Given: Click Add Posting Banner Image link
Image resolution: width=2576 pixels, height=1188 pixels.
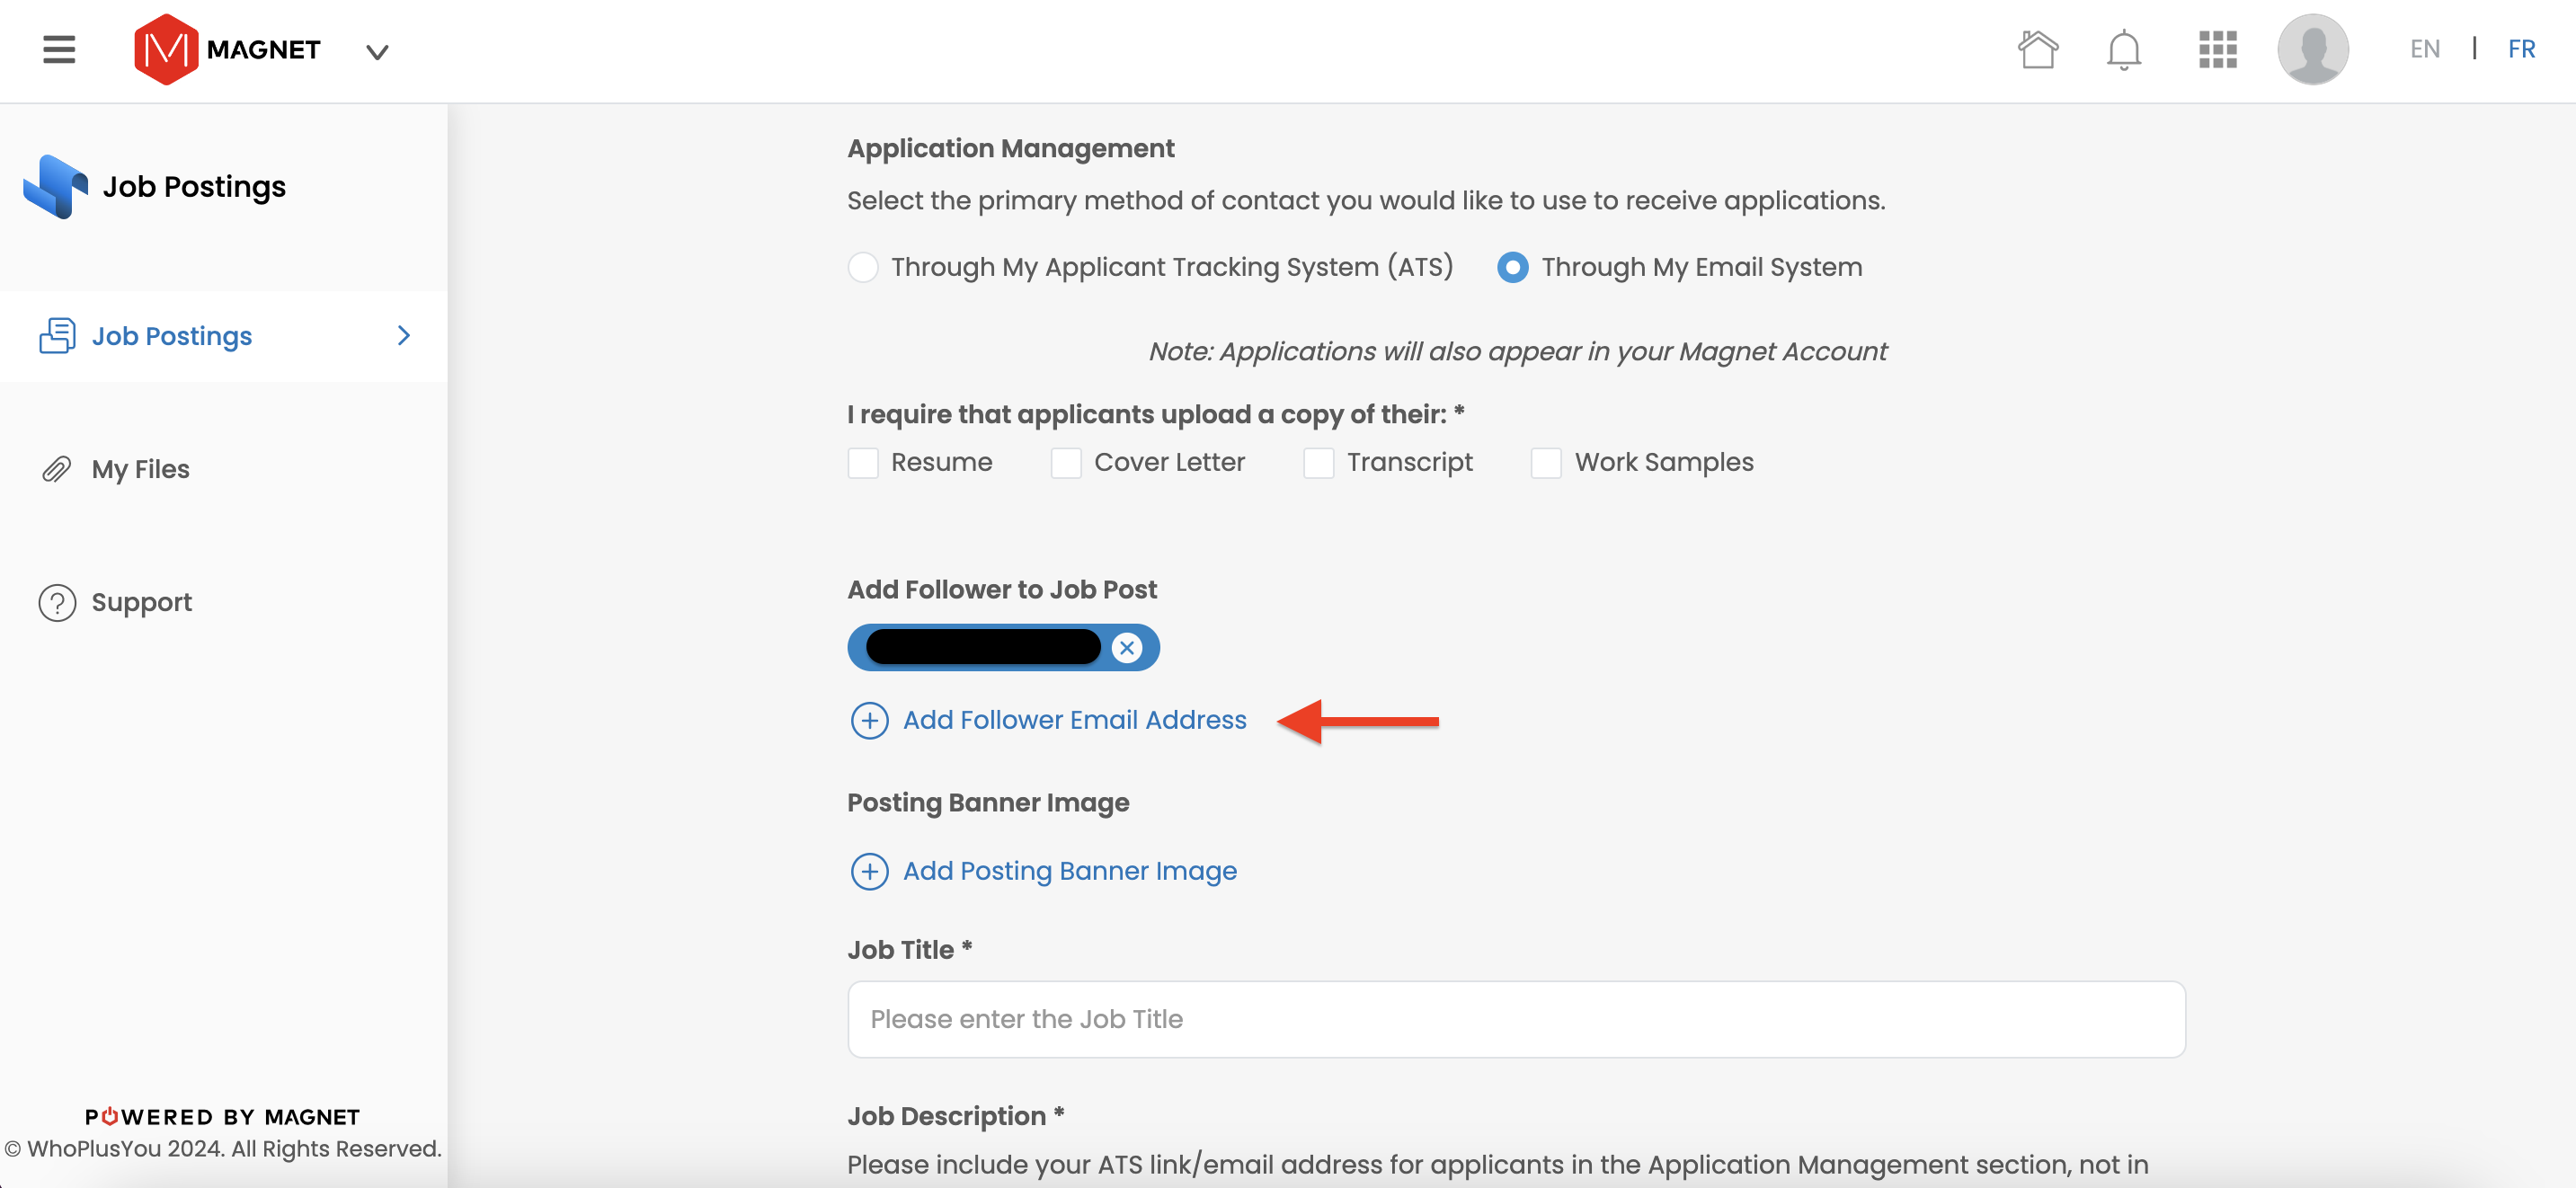Looking at the screenshot, I should coord(1070,871).
